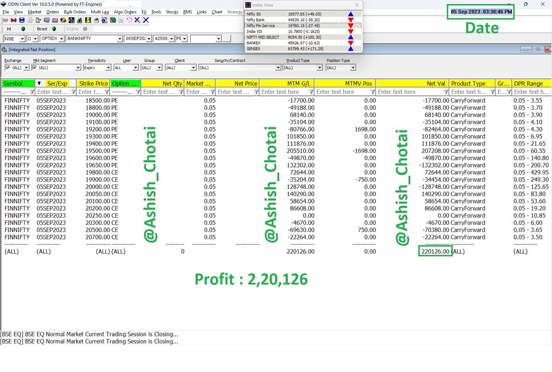Click the filter icon in Net Qty column

180,92
